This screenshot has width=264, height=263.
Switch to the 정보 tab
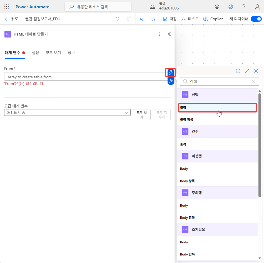click(x=71, y=53)
